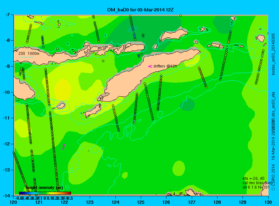Click the longitude axis label 125

[141, 202]
